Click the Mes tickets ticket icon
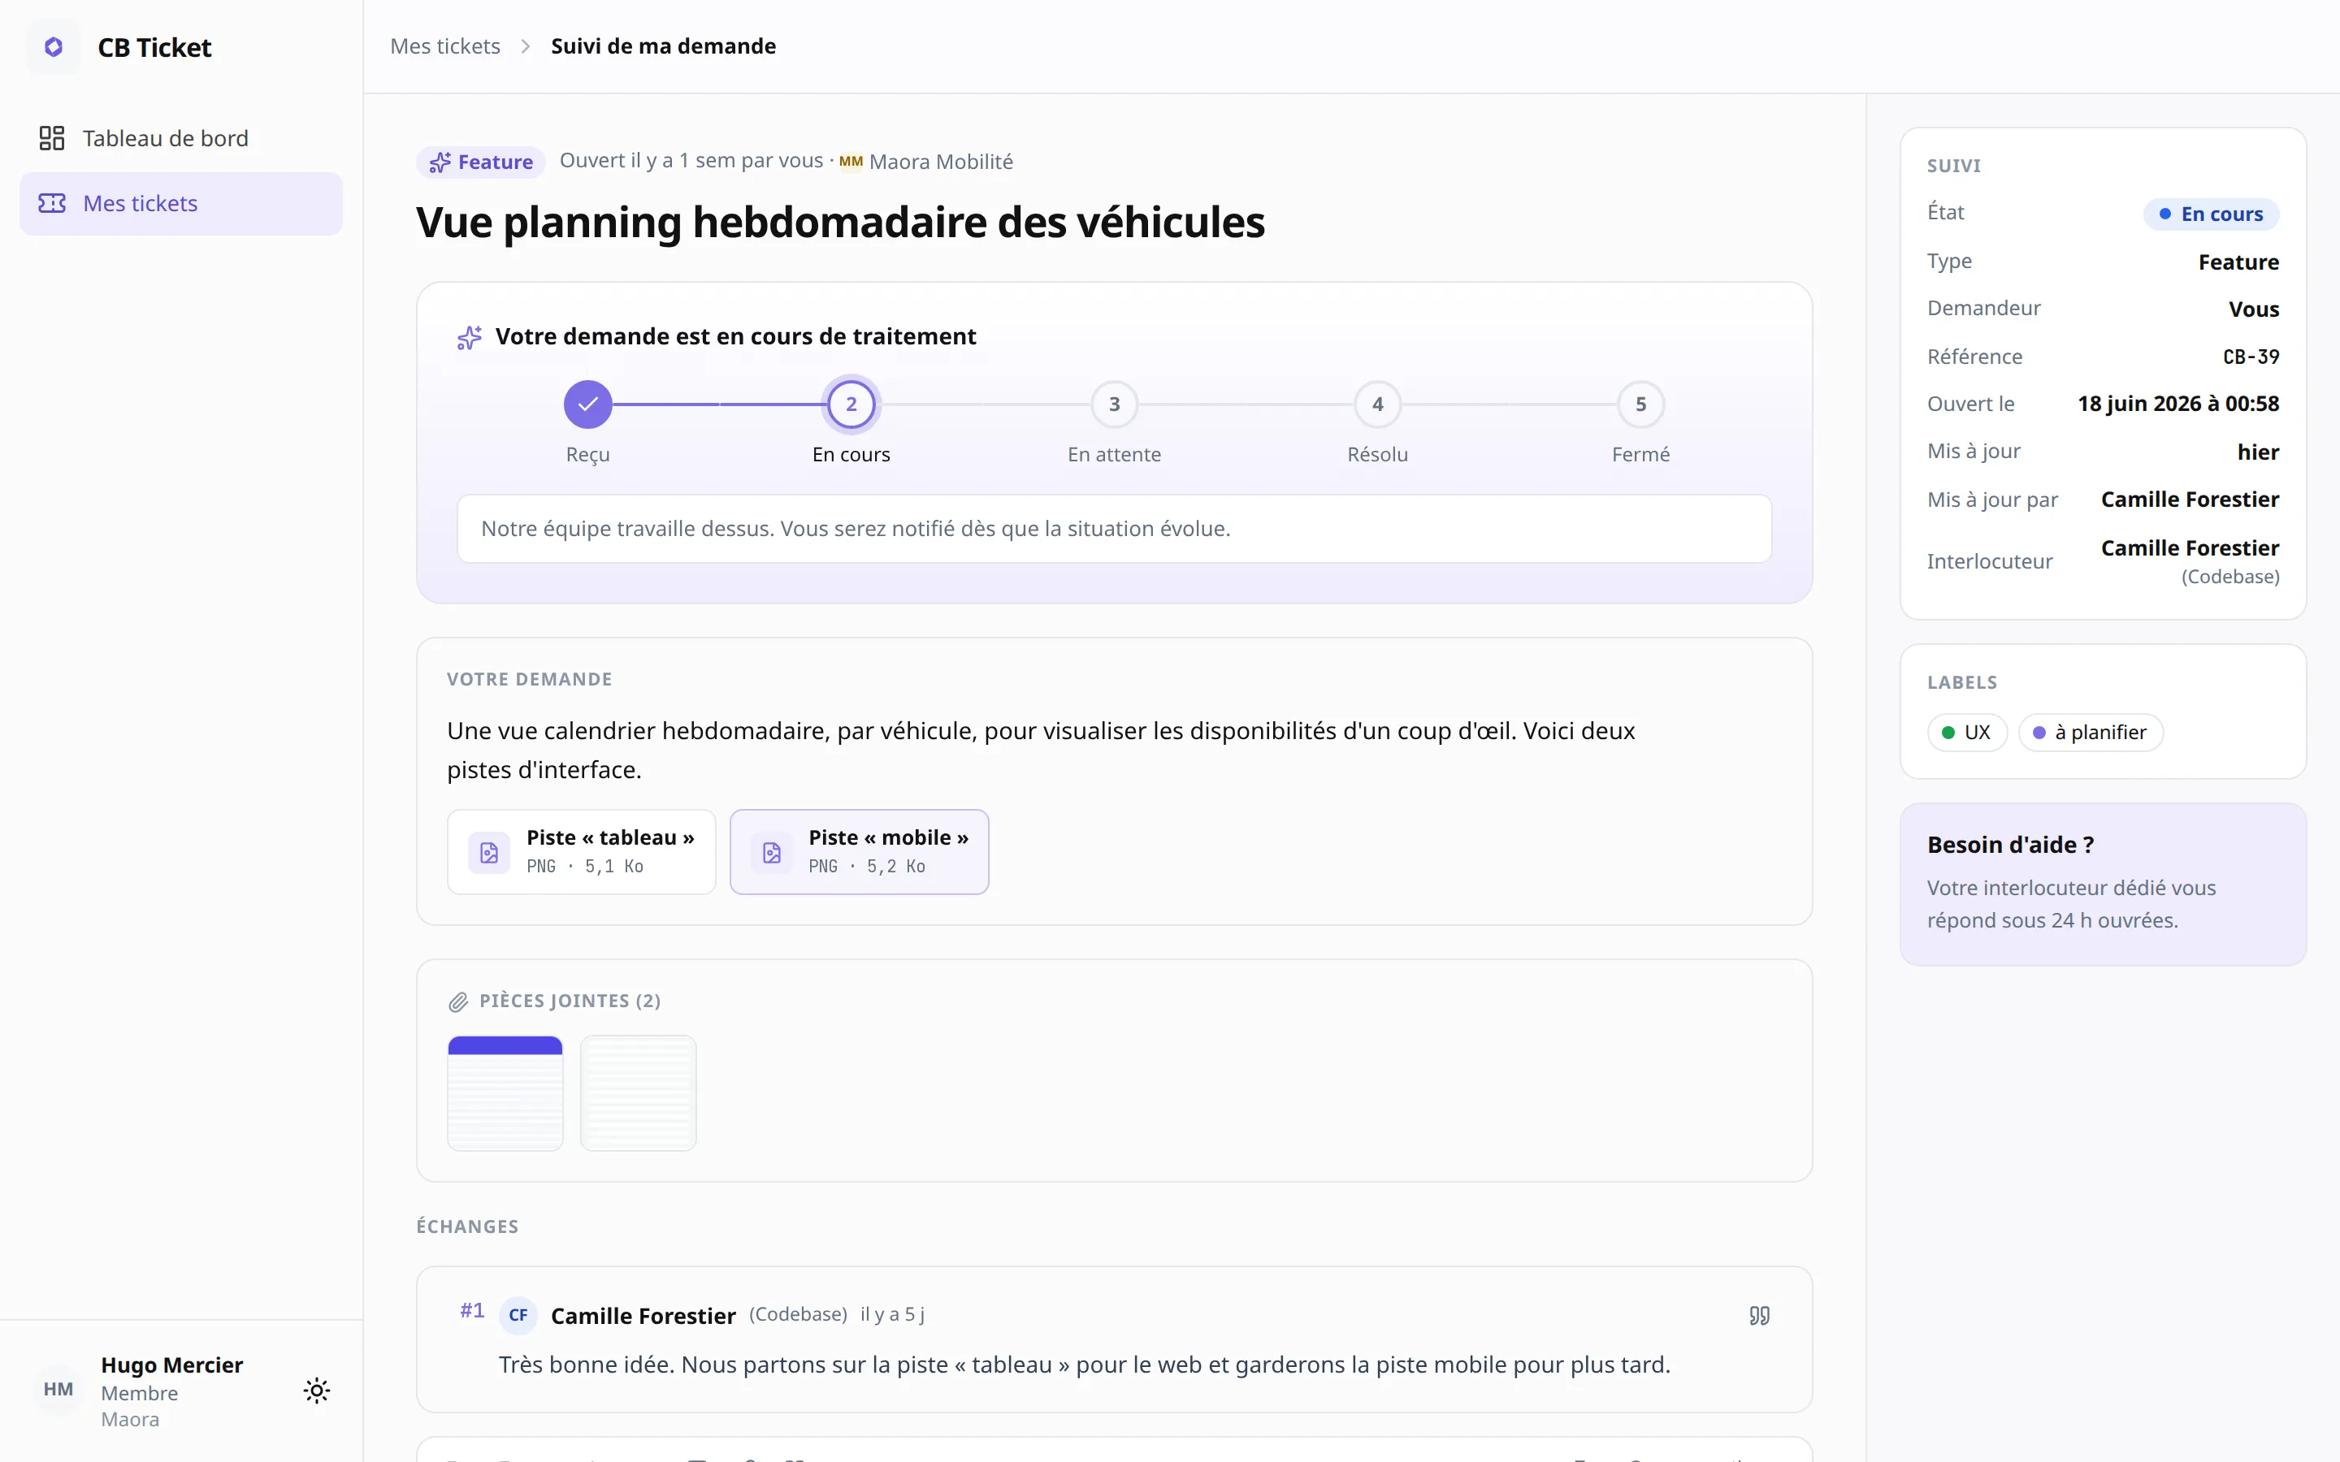 point(52,203)
